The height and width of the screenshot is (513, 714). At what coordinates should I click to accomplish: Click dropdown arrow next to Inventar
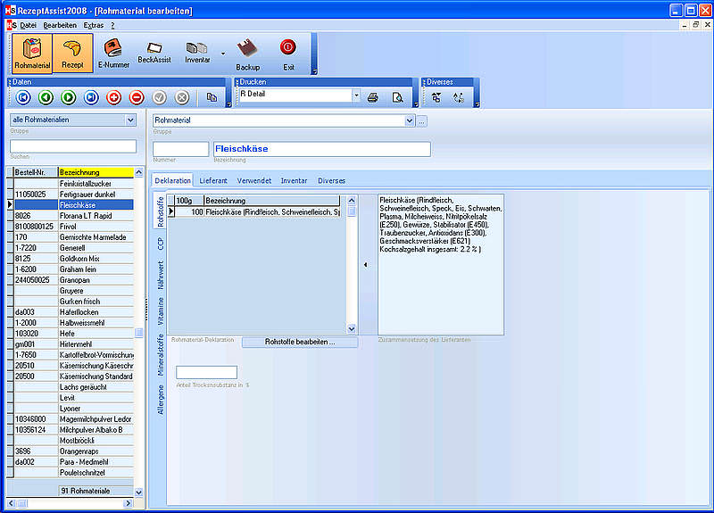click(223, 54)
